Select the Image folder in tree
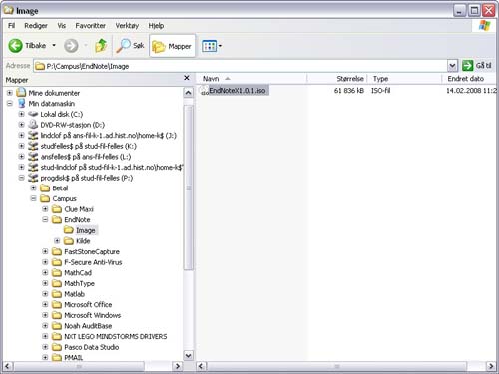 click(86, 230)
